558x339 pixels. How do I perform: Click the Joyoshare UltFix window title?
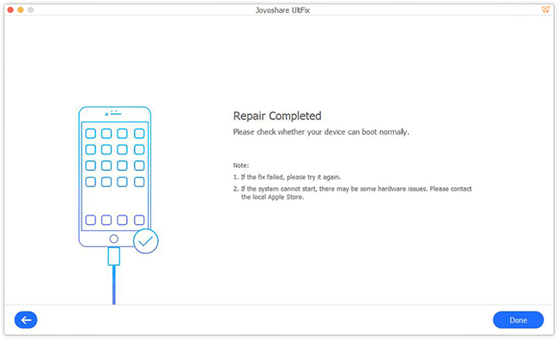click(282, 10)
